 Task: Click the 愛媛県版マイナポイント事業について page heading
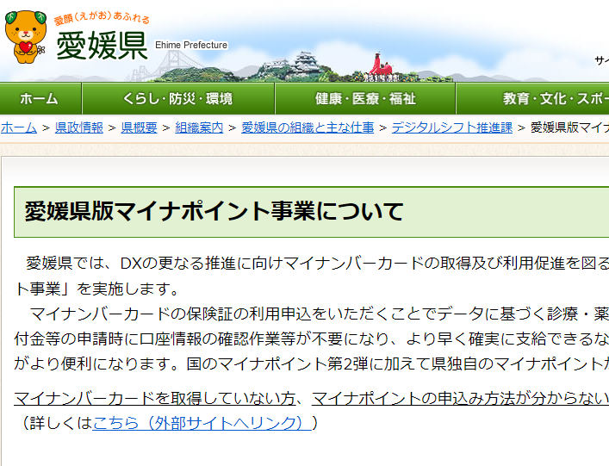214,212
